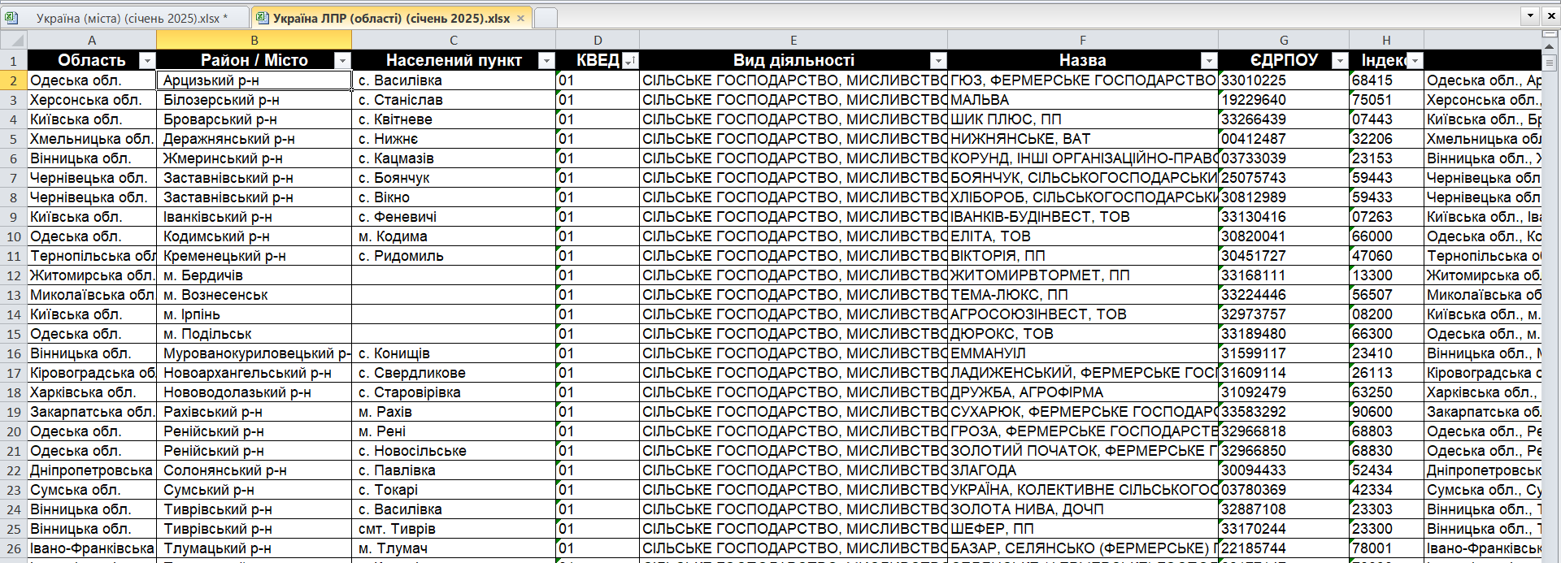Select the Україна ЛПР (області) workbook tab
This screenshot has width=1561, height=563.
tap(390, 18)
